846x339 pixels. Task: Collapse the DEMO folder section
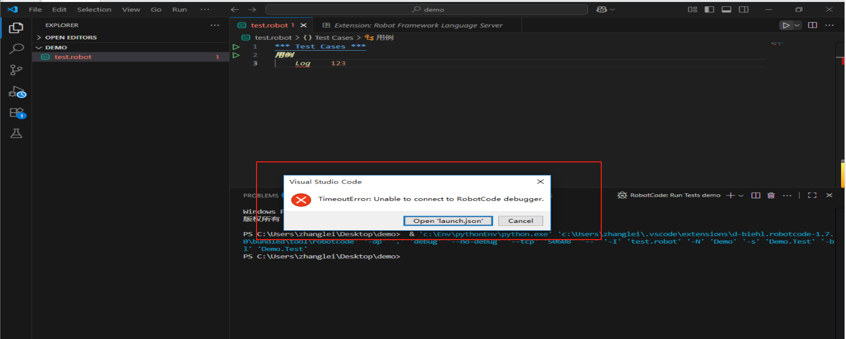(x=131, y=48)
